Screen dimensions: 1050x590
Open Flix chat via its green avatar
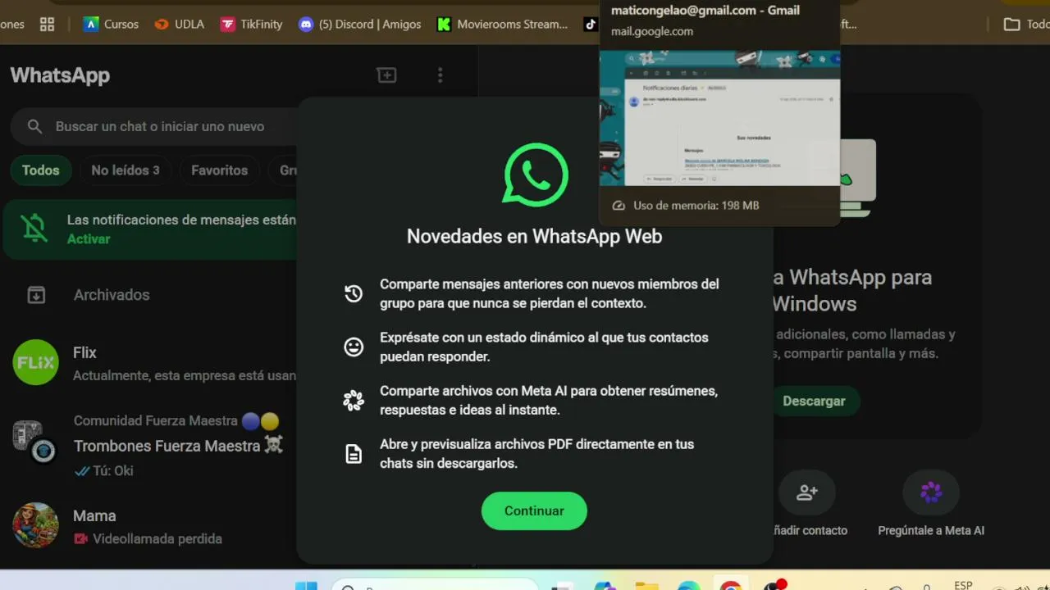click(35, 362)
